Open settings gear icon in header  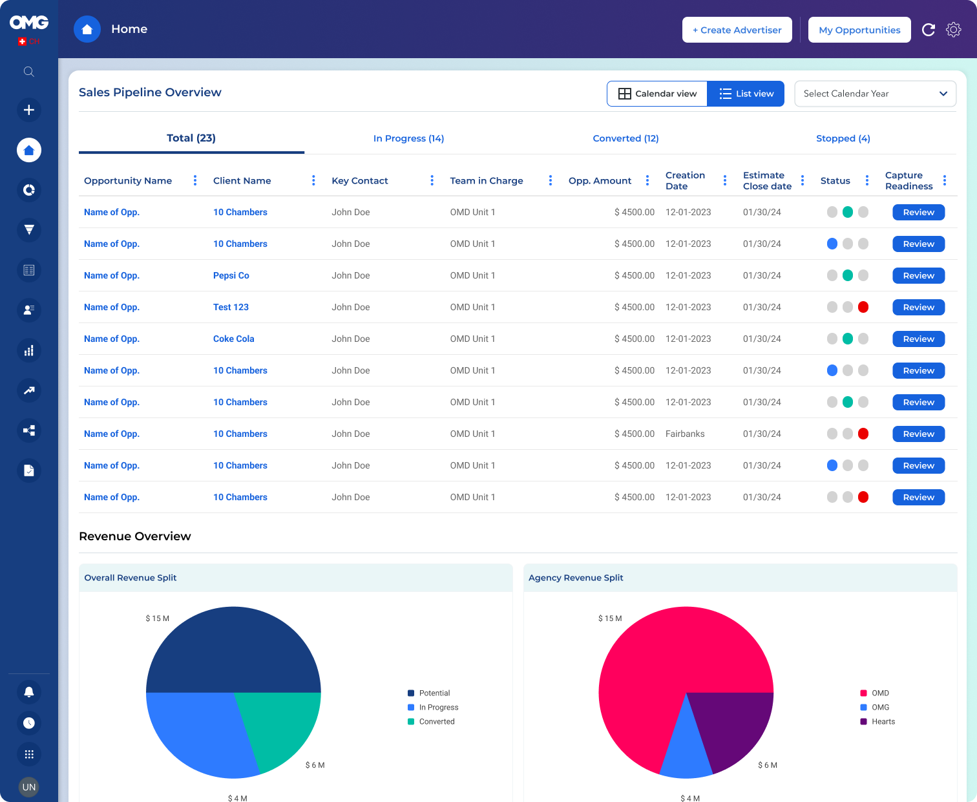953,30
